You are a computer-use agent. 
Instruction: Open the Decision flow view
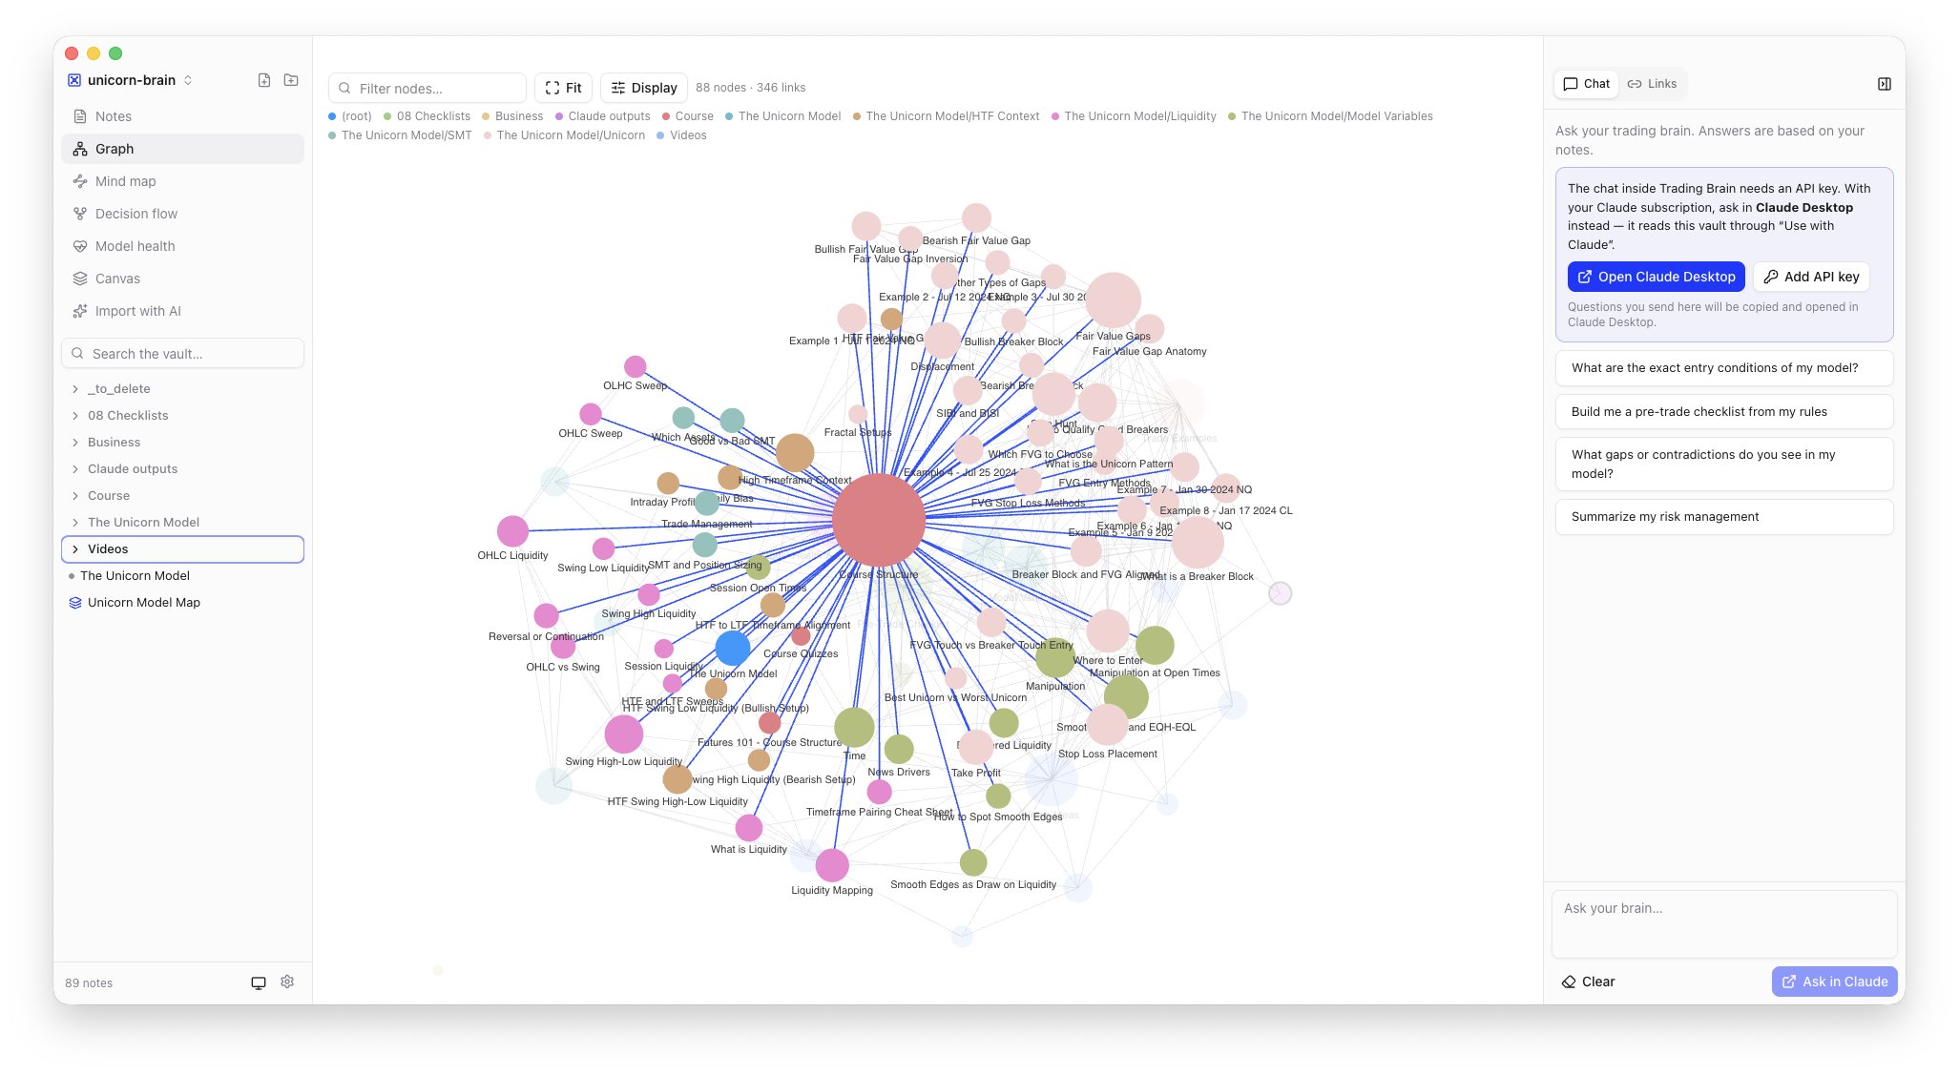pyautogui.click(x=182, y=214)
